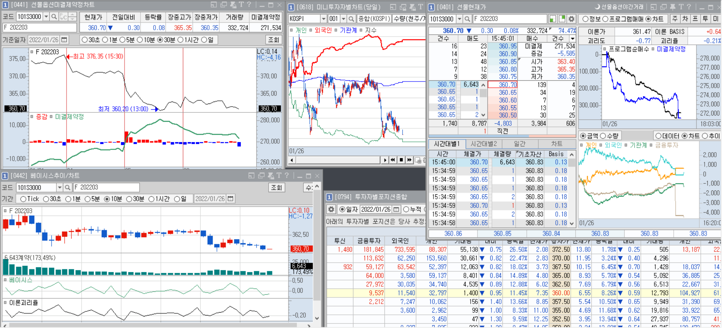Open help question mark in 0441 title bar
Screen dimensions: 722x328
[249, 5]
